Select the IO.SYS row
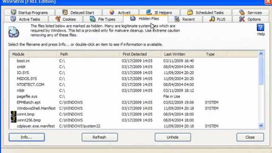The image size is (272, 153). click(x=133, y=73)
